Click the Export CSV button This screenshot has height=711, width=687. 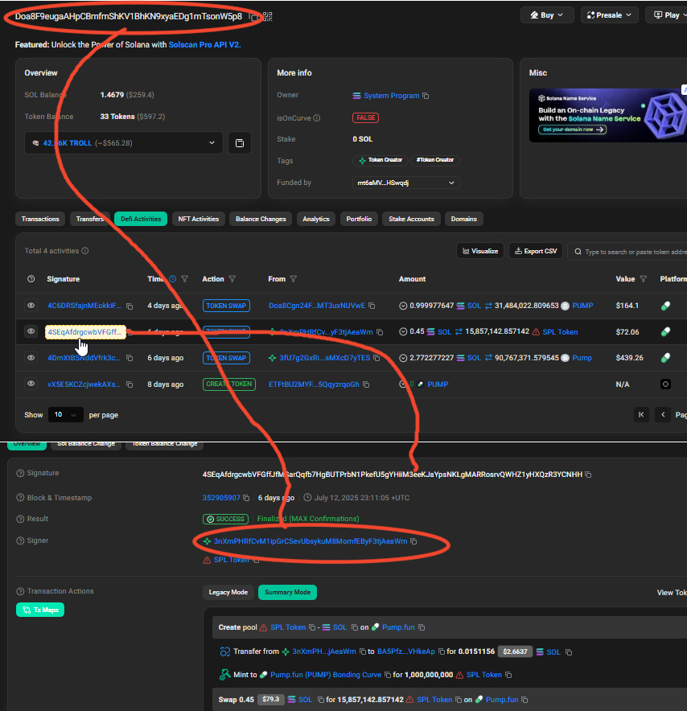536,251
